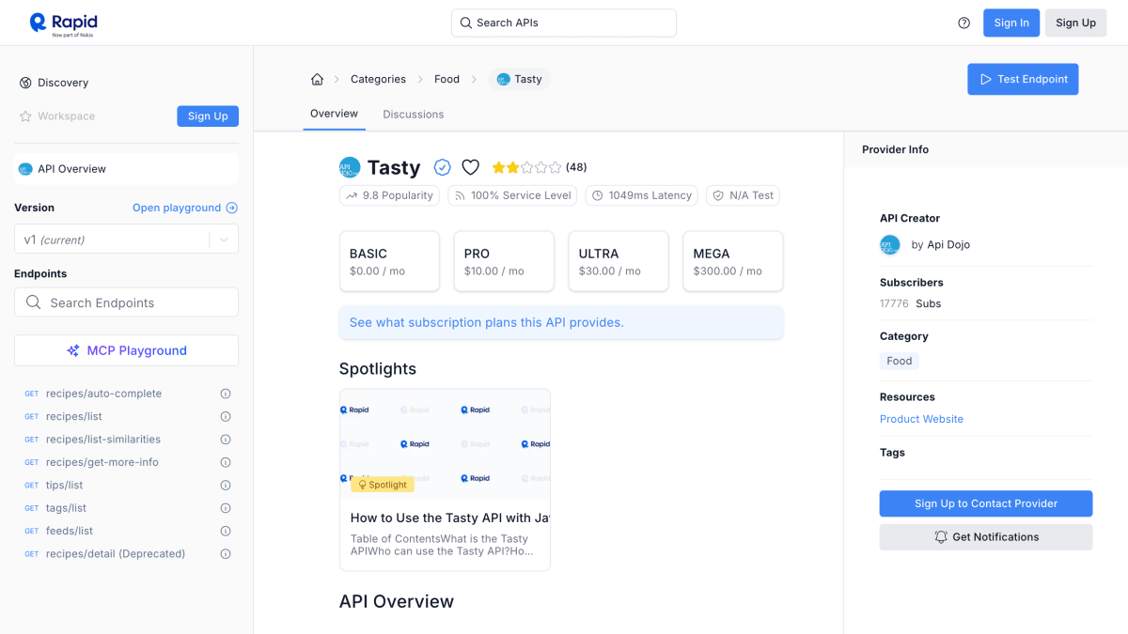Open Categories in the breadcrumb
Screen dimensions: 1128x634
[378, 79]
